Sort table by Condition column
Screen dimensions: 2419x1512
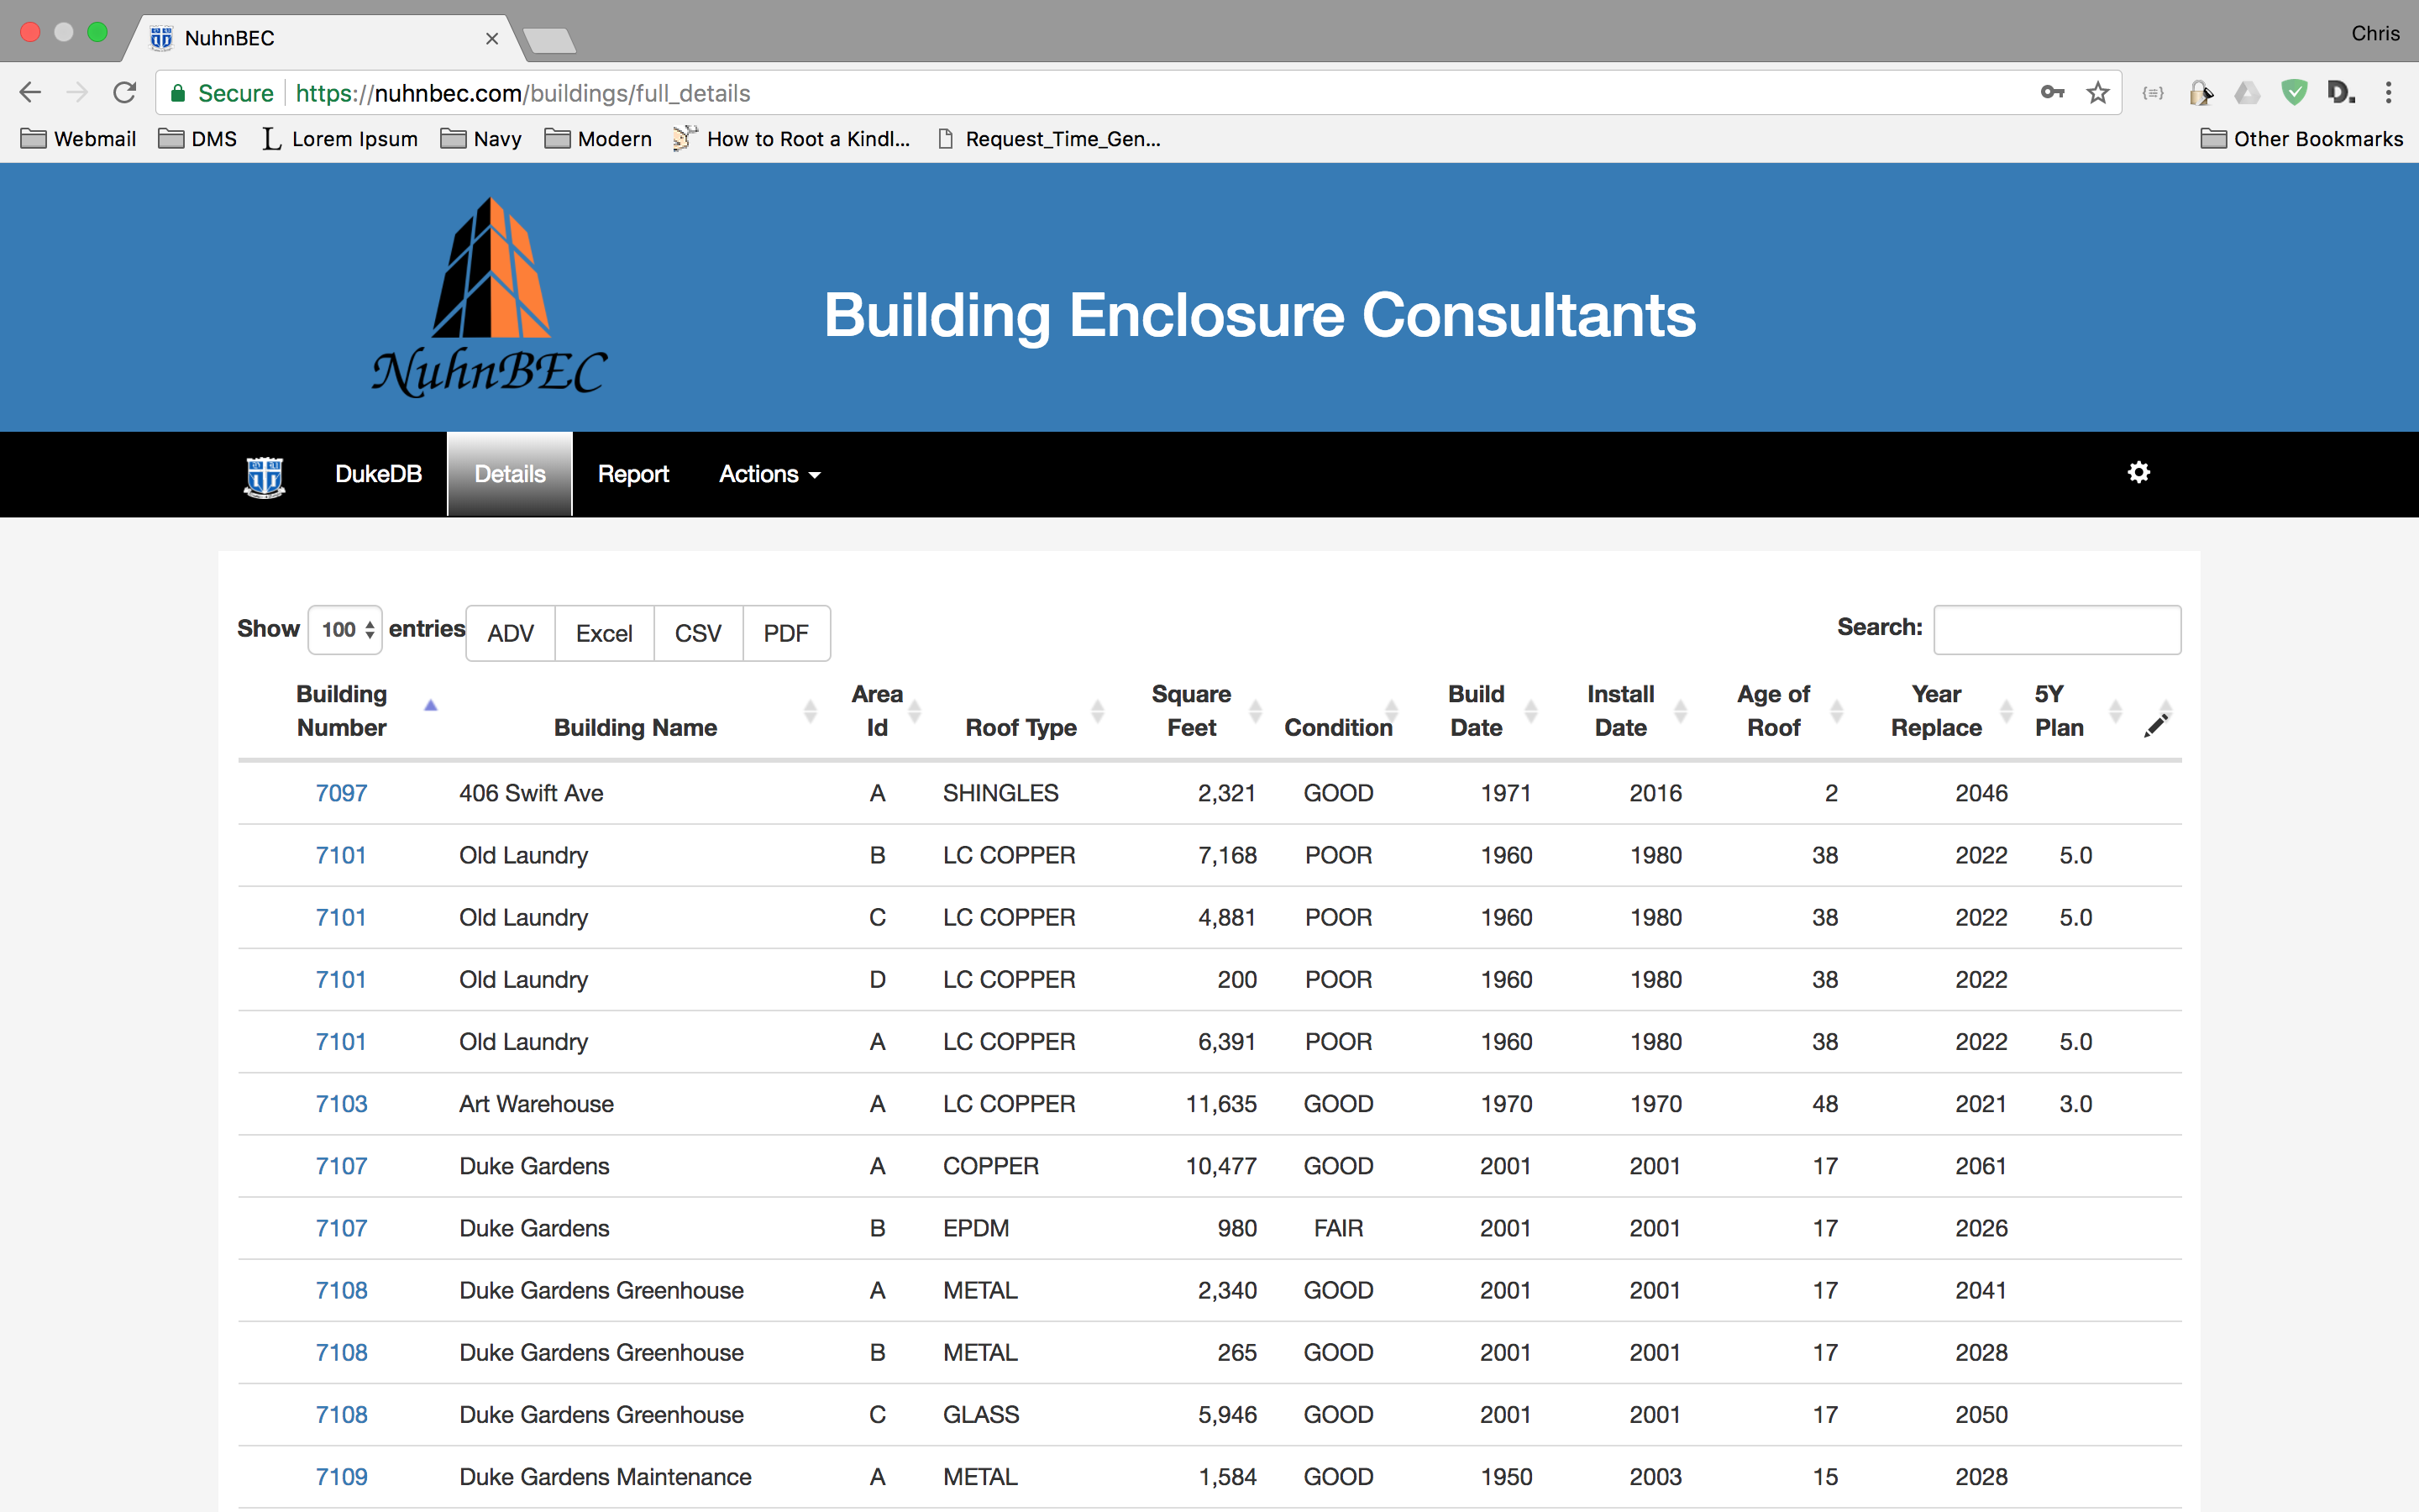[1337, 727]
